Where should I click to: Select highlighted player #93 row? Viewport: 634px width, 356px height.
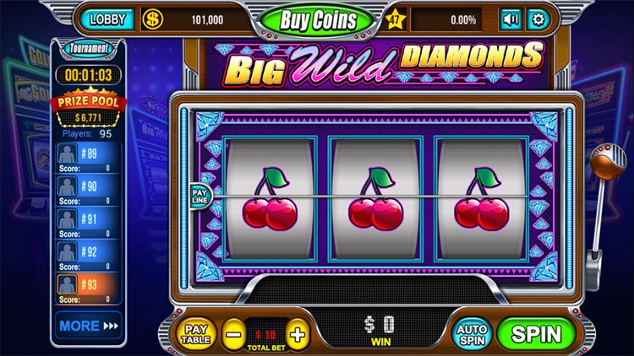[88, 289]
